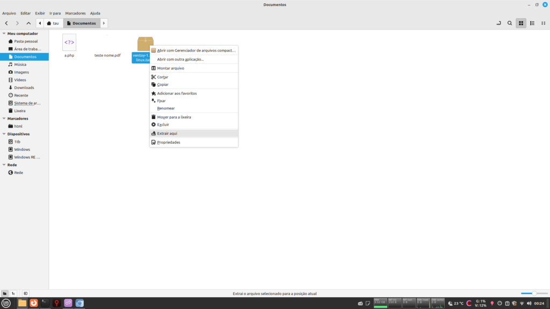The image size is (550, 309).
Task: Open Downloads in the sidebar
Action: pos(24,87)
